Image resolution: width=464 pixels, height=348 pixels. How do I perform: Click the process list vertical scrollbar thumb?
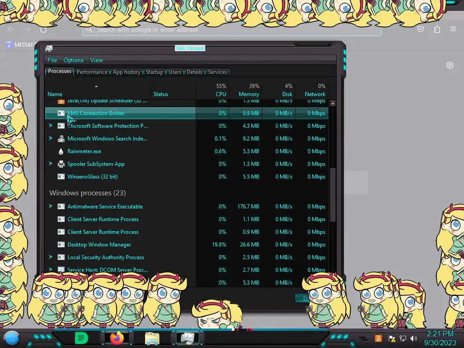tap(333, 195)
